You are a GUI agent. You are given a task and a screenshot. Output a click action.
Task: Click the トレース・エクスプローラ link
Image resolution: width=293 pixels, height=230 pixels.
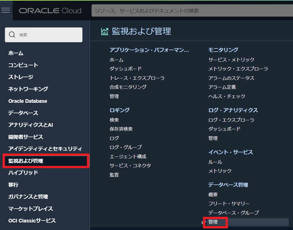pyautogui.click(x=137, y=78)
